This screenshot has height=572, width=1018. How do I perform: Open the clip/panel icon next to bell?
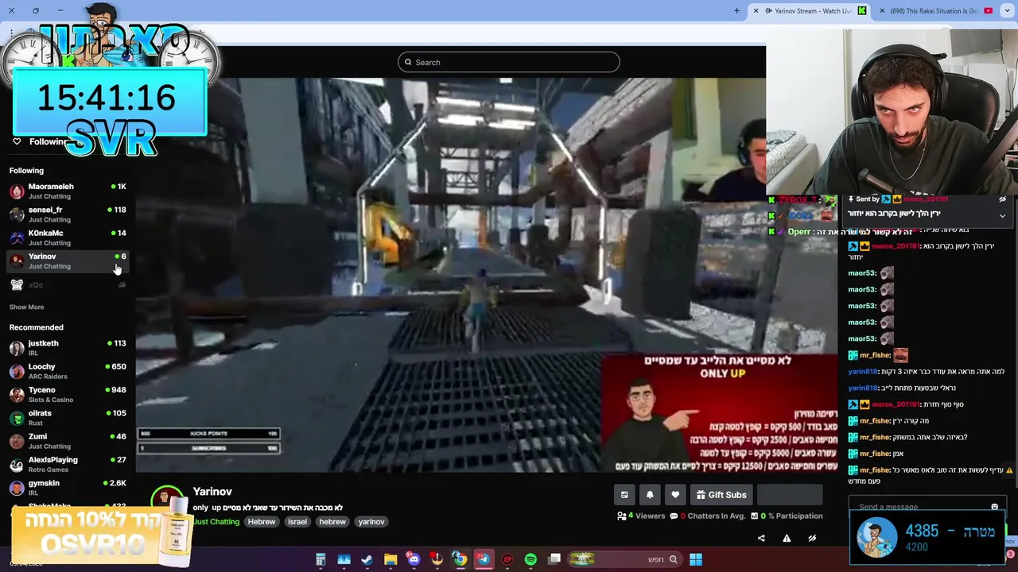624,495
